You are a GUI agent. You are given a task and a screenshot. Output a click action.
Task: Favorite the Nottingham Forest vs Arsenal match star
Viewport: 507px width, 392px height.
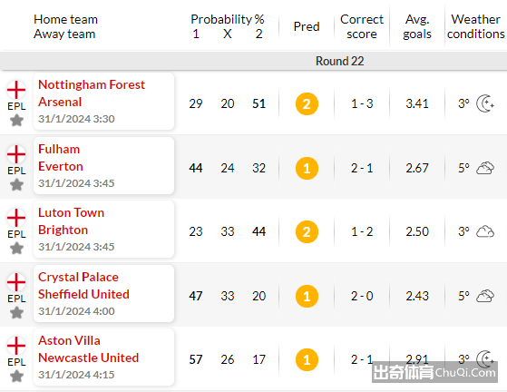[x=16, y=121]
